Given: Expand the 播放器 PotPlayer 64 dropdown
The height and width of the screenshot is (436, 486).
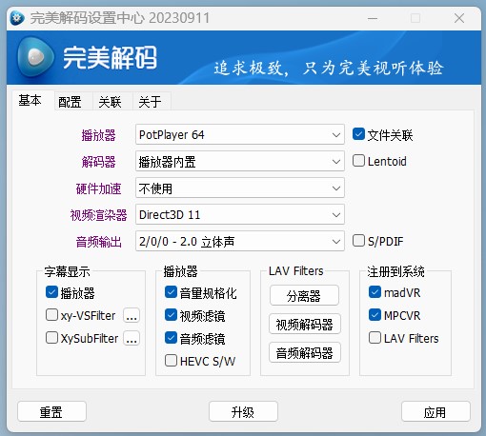Looking at the screenshot, I should pyautogui.click(x=240, y=134).
